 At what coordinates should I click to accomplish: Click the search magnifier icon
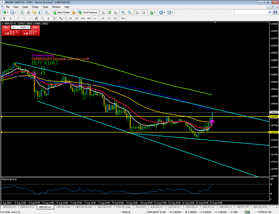click(x=270, y=12)
